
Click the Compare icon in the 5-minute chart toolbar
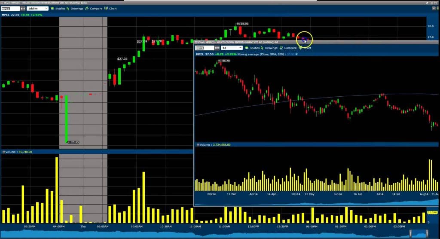[87, 9]
